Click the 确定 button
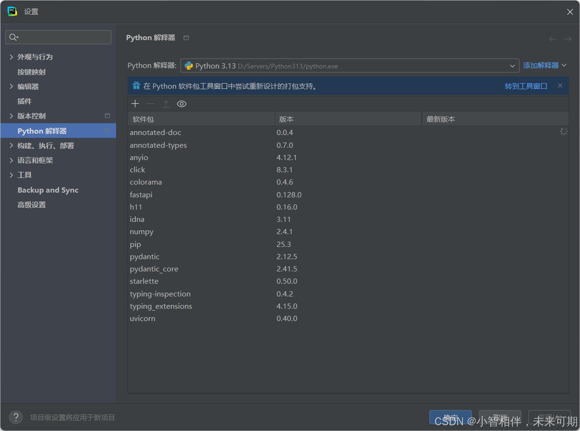580x431 pixels. [x=450, y=417]
